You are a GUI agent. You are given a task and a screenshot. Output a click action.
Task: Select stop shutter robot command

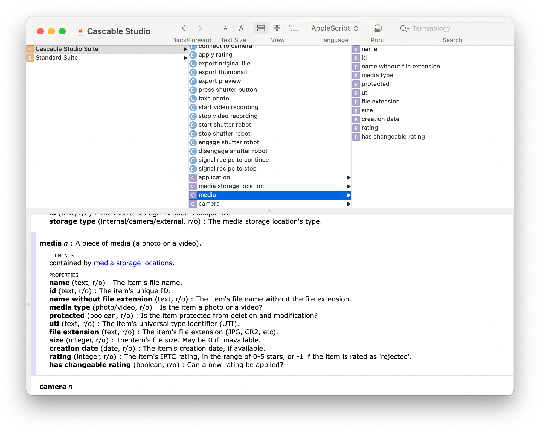[270, 134]
